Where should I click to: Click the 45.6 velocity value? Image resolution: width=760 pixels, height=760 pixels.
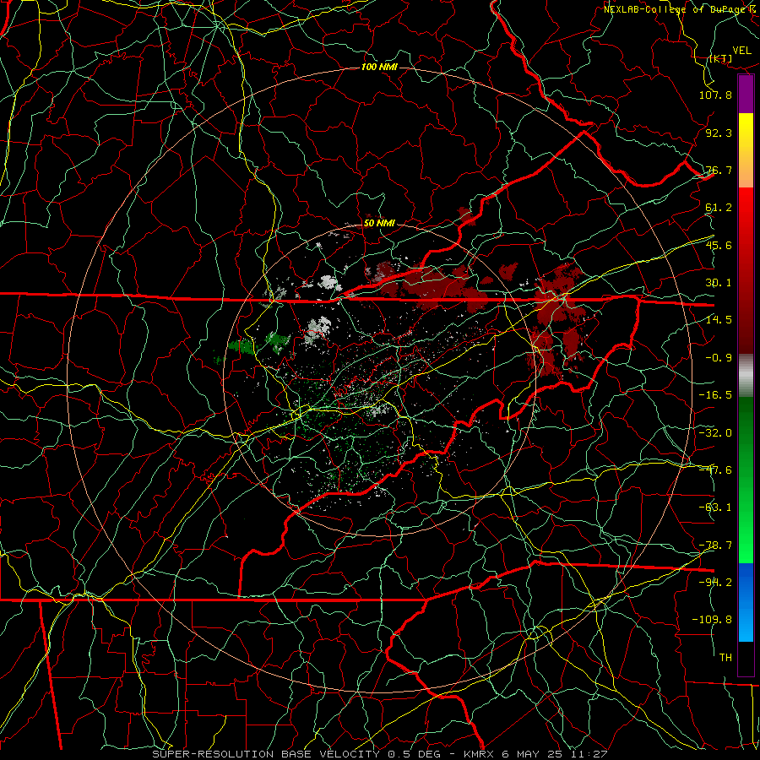pyautogui.click(x=719, y=245)
